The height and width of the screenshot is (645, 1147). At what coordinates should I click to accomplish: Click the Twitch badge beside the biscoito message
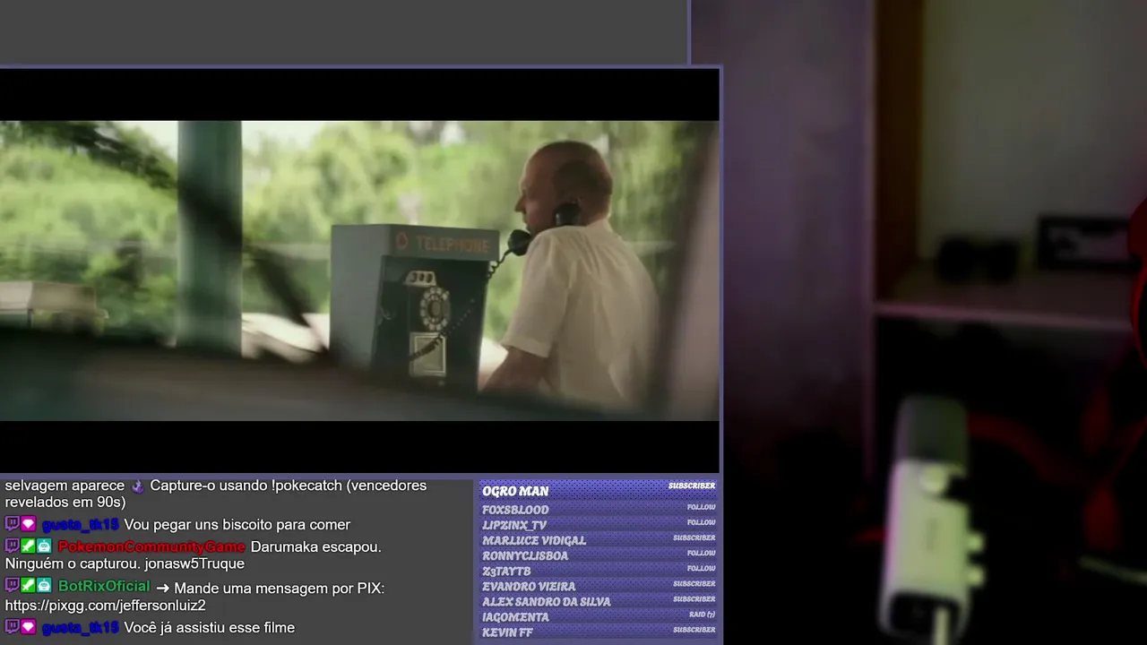pyautogui.click(x=12, y=524)
